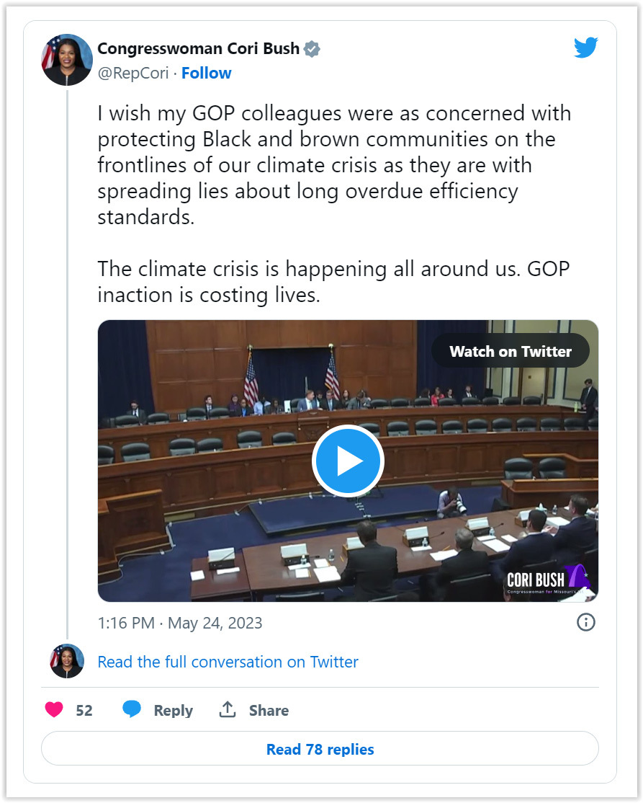This screenshot has height=803, width=643.
Task: Click the Twitter bird logo
Action: click(585, 48)
